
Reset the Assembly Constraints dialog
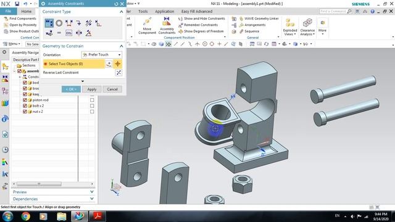coord(116,4)
